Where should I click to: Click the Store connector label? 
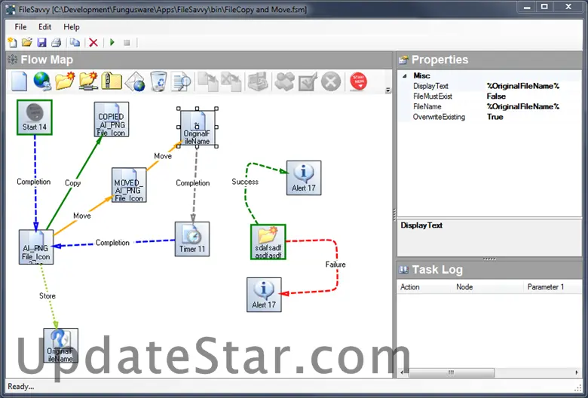point(47,296)
